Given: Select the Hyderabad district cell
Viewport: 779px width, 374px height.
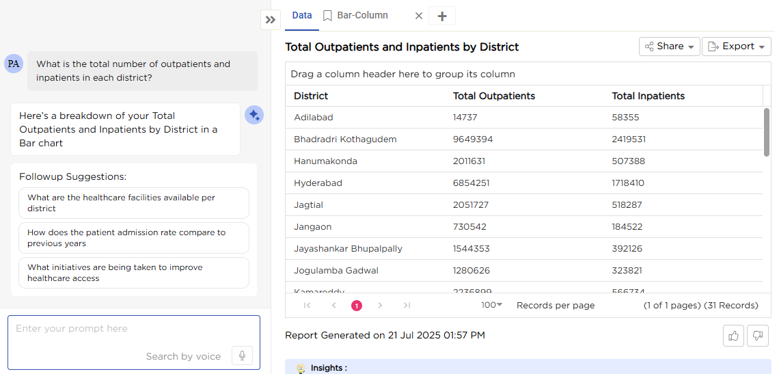Looking at the screenshot, I should pos(318,183).
